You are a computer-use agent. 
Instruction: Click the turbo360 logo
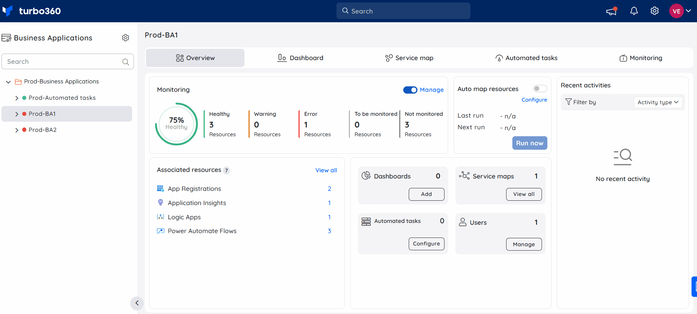tap(32, 11)
